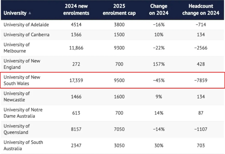The width and height of the screenshot is (225, 154).
Task: Click the Change on 2024 header
Action: [159, 10]
